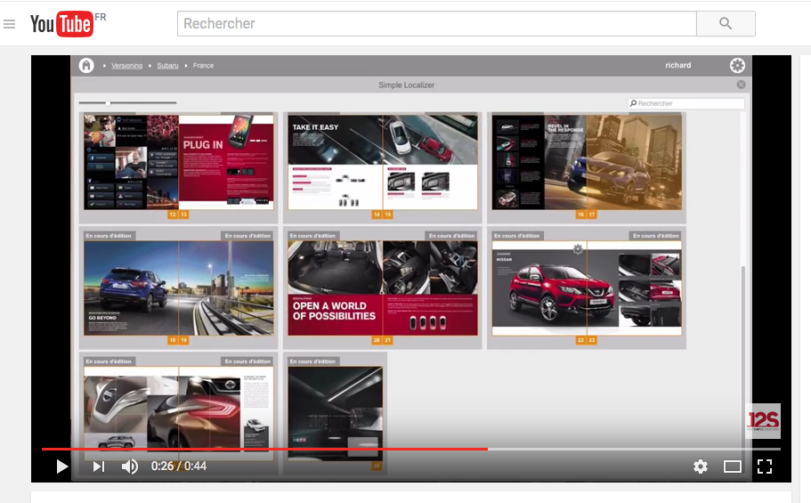The height and width of the screenshot is (503, 811).
Task: Close the Simple Localizer panel
Action: pyautogui.click(x=741, y=85)
